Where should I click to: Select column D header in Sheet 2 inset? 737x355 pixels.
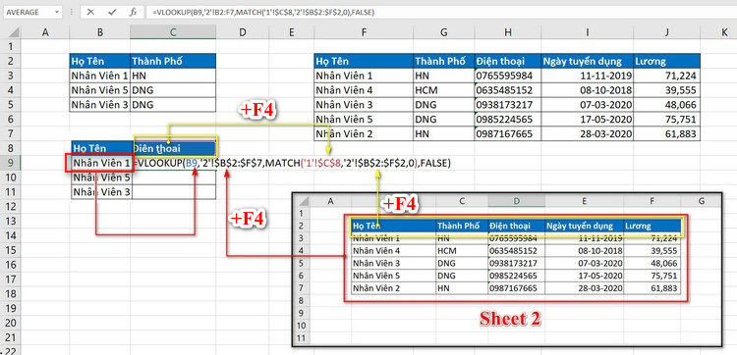click(517, 201)
